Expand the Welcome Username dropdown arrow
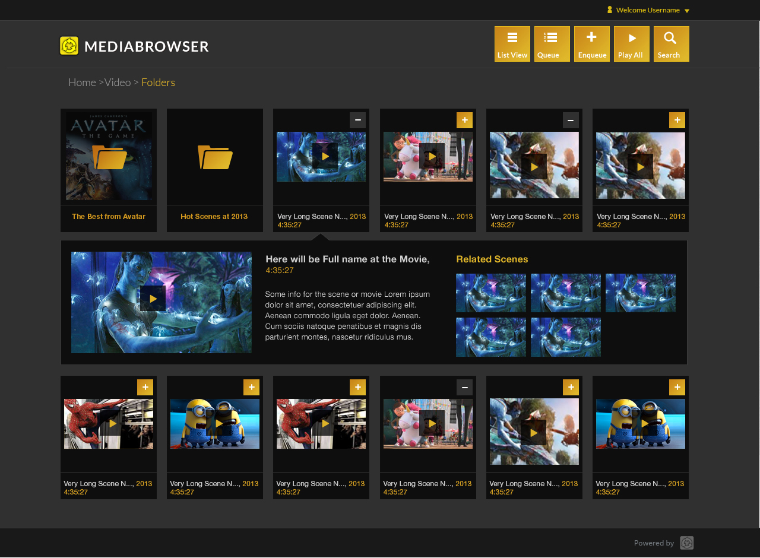 tap(687, 11)
